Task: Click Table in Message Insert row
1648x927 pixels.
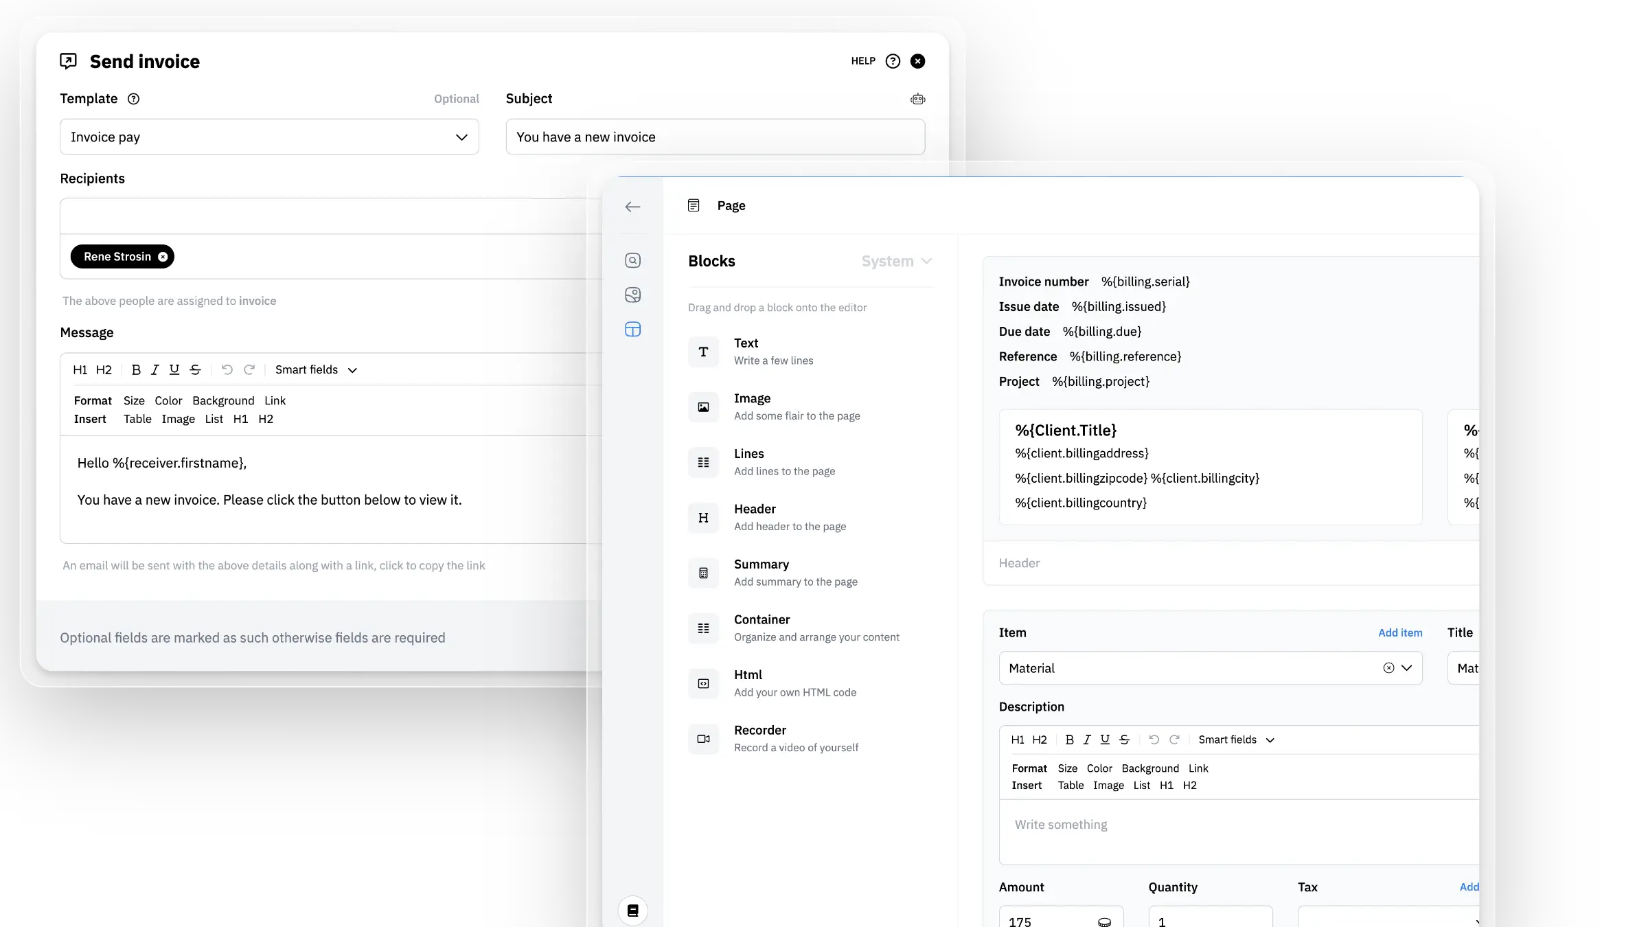Action: pos(137,420)
